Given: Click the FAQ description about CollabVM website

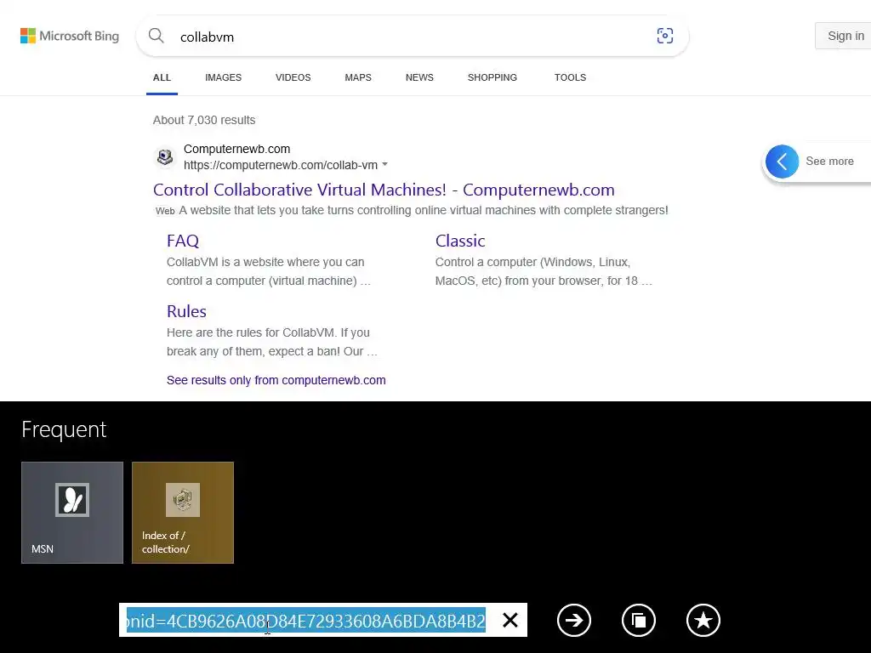Looking at the screenshot, I should (269, 271).
